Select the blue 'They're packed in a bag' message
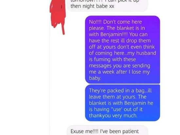Screen dimensions: 180x135 (x=122, y=103)
